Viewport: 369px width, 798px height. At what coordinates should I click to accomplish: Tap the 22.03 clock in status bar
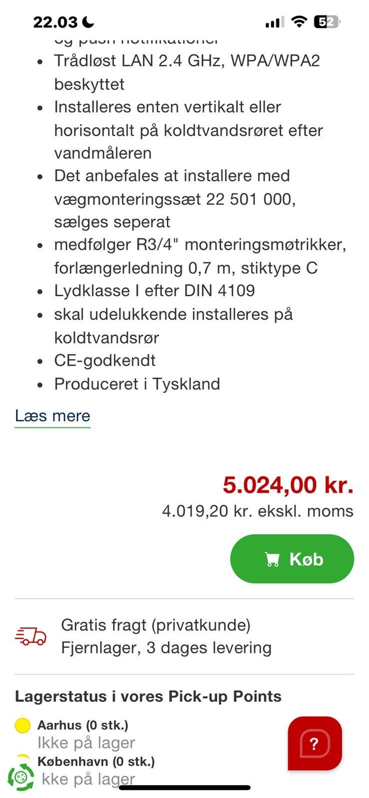tap(55, 22)
